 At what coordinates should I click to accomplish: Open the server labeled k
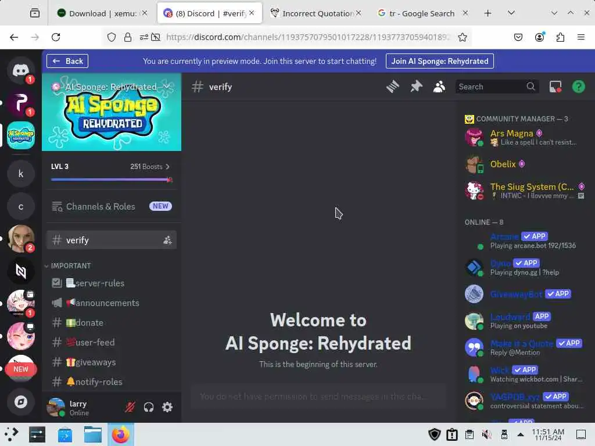coord(20,174)
